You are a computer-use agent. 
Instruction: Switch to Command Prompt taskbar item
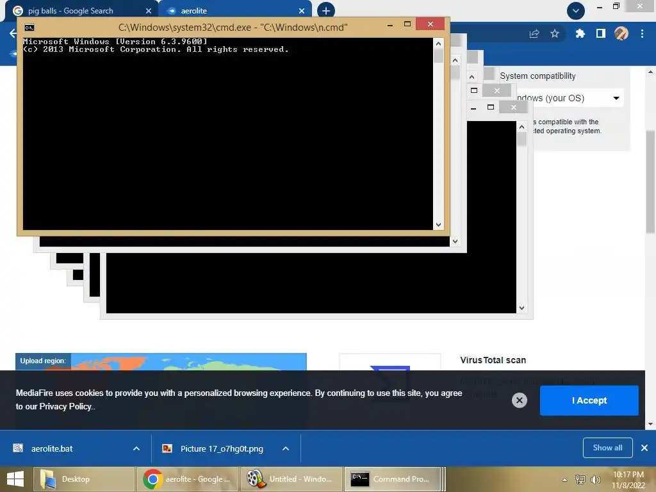[x=393, y=479]
